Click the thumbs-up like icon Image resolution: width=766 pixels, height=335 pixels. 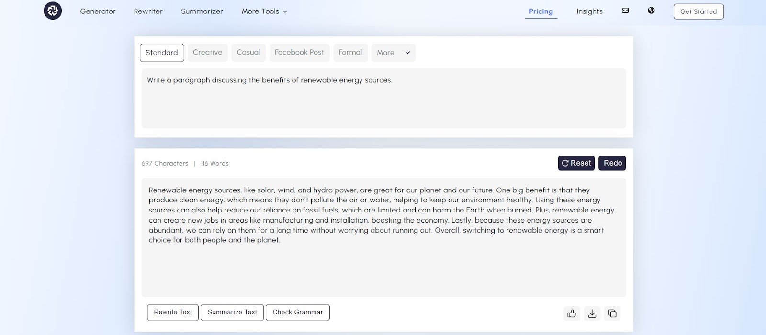click(572, 313)
